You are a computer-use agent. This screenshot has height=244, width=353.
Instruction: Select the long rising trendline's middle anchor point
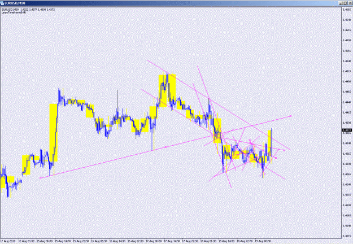point(165,147)
